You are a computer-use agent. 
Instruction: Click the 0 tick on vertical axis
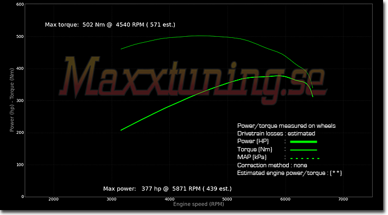pos(22,197)
